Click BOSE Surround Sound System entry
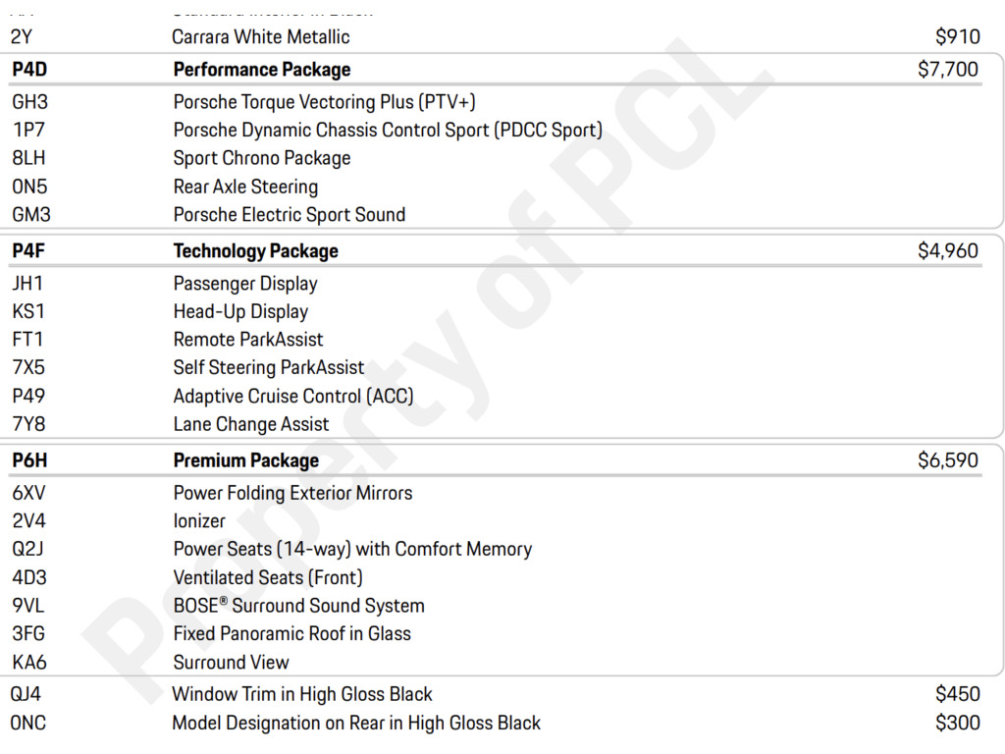 point(298,606)
